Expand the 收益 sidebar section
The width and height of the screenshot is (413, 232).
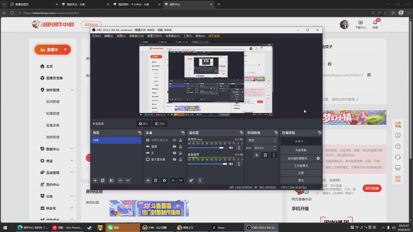[x=72, y=161]
